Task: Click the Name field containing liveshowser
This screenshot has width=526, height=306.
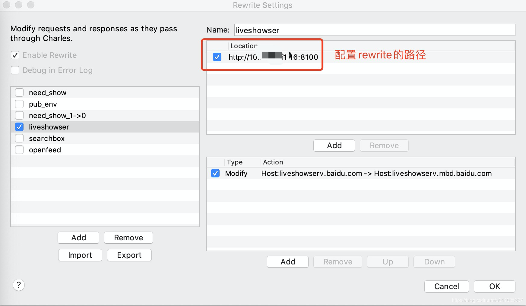Action: pyautogui.click(x=375, y=30)
